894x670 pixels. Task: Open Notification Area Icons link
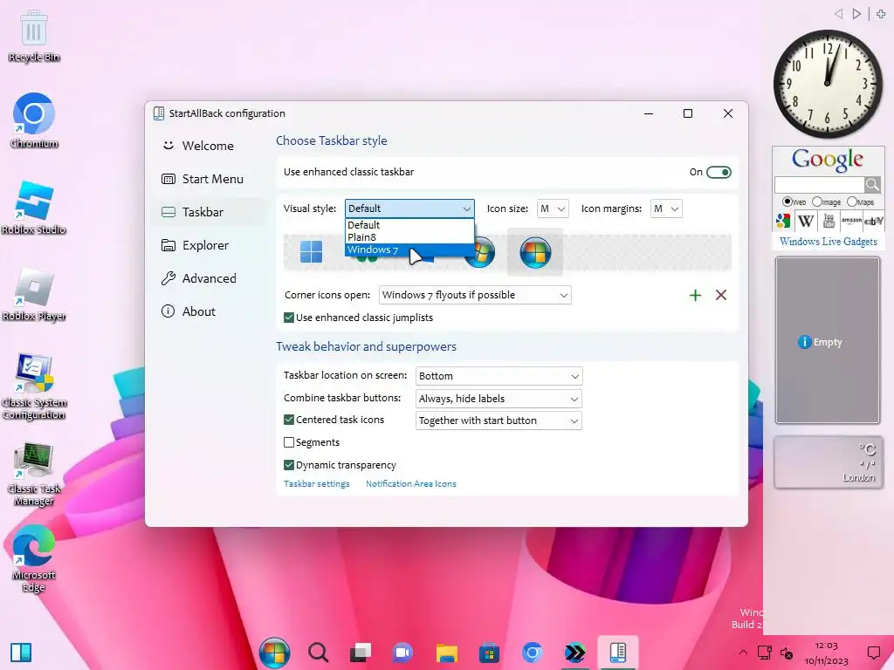click(x=410, y=483)
